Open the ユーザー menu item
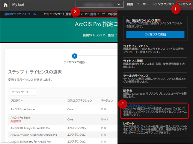 point(143,4)
